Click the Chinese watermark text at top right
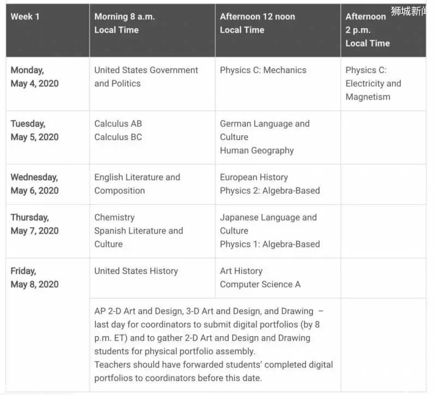 (408, 11)
